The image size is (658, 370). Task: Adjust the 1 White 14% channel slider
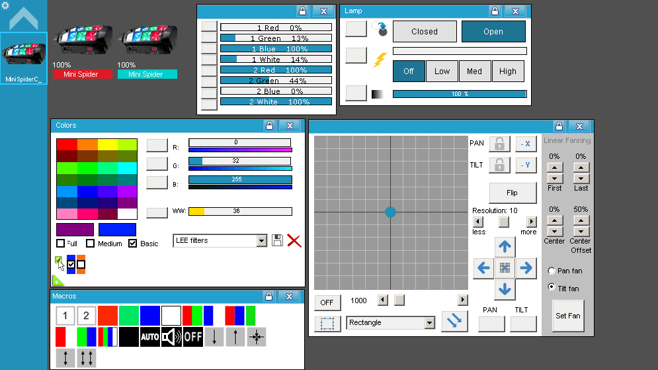coord(276,59)
